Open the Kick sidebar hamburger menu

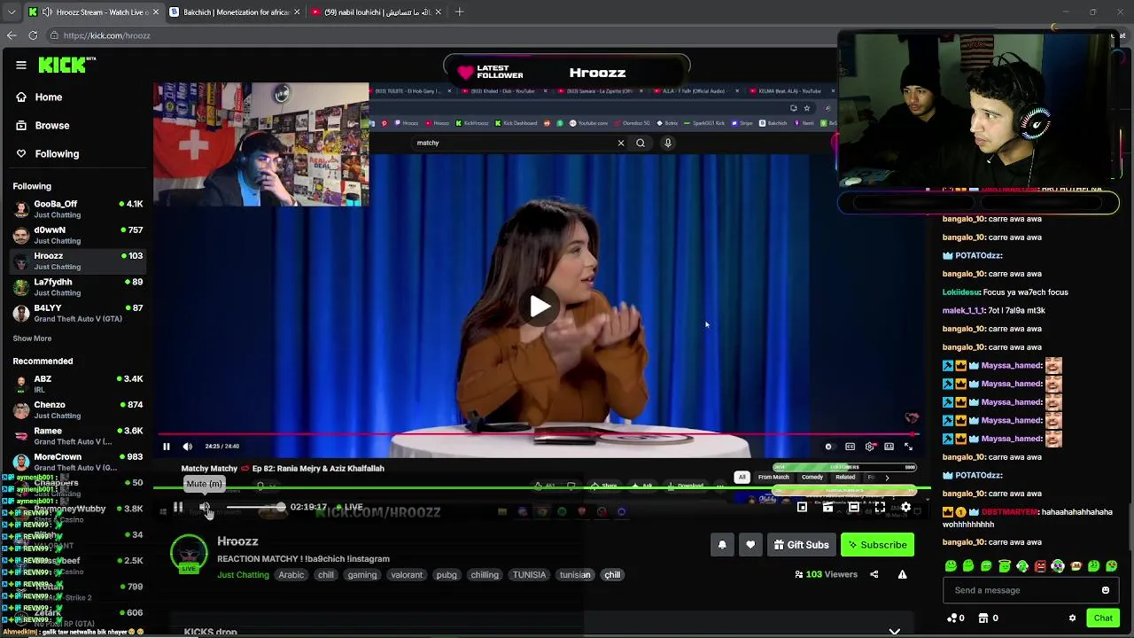coord(20,65)
